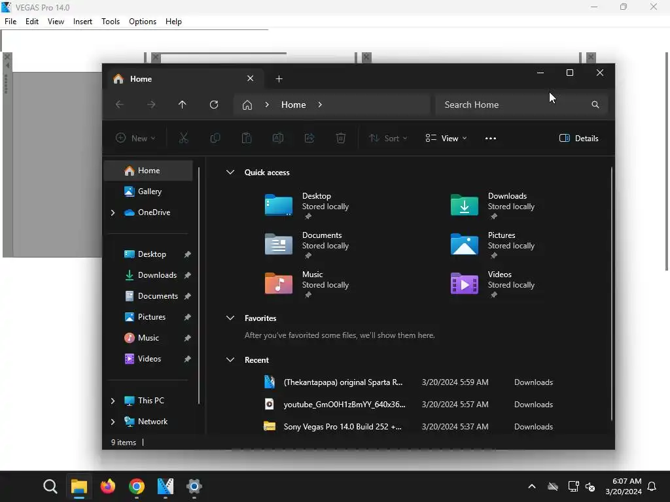
Task: Select Videos in the navigation pane
Action: point(149,359)
